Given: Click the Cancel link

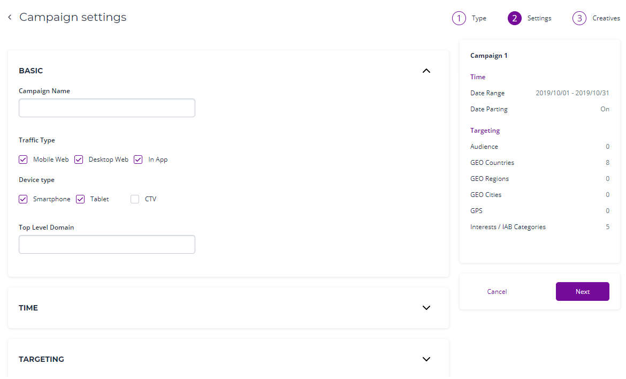Looking at the screenshot, I should [x=497, y=291].
